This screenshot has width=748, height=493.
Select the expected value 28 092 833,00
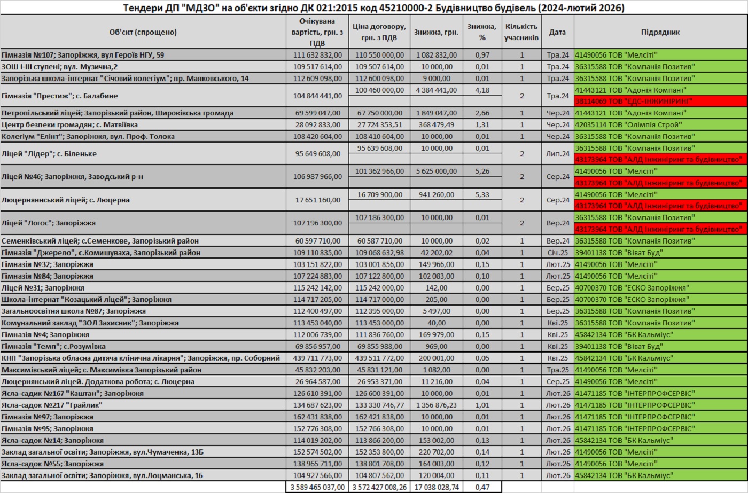coord(317,125)
